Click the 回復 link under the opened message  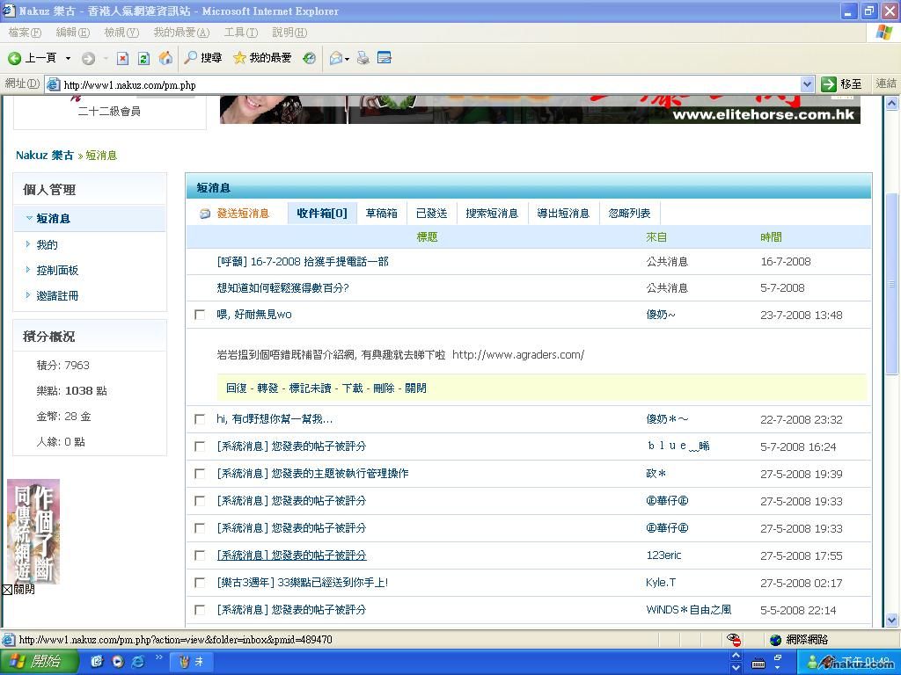pos(236,388)
